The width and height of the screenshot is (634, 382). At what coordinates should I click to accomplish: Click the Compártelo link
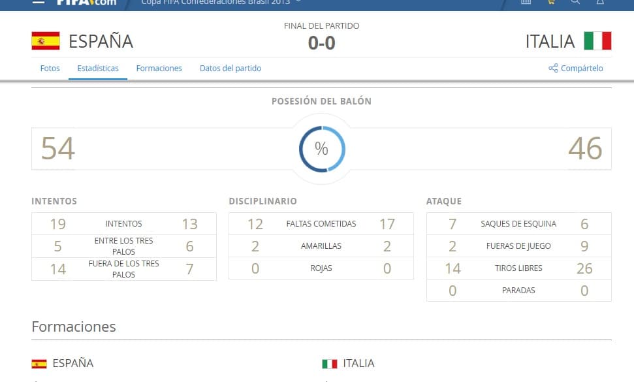click(581, 67)
